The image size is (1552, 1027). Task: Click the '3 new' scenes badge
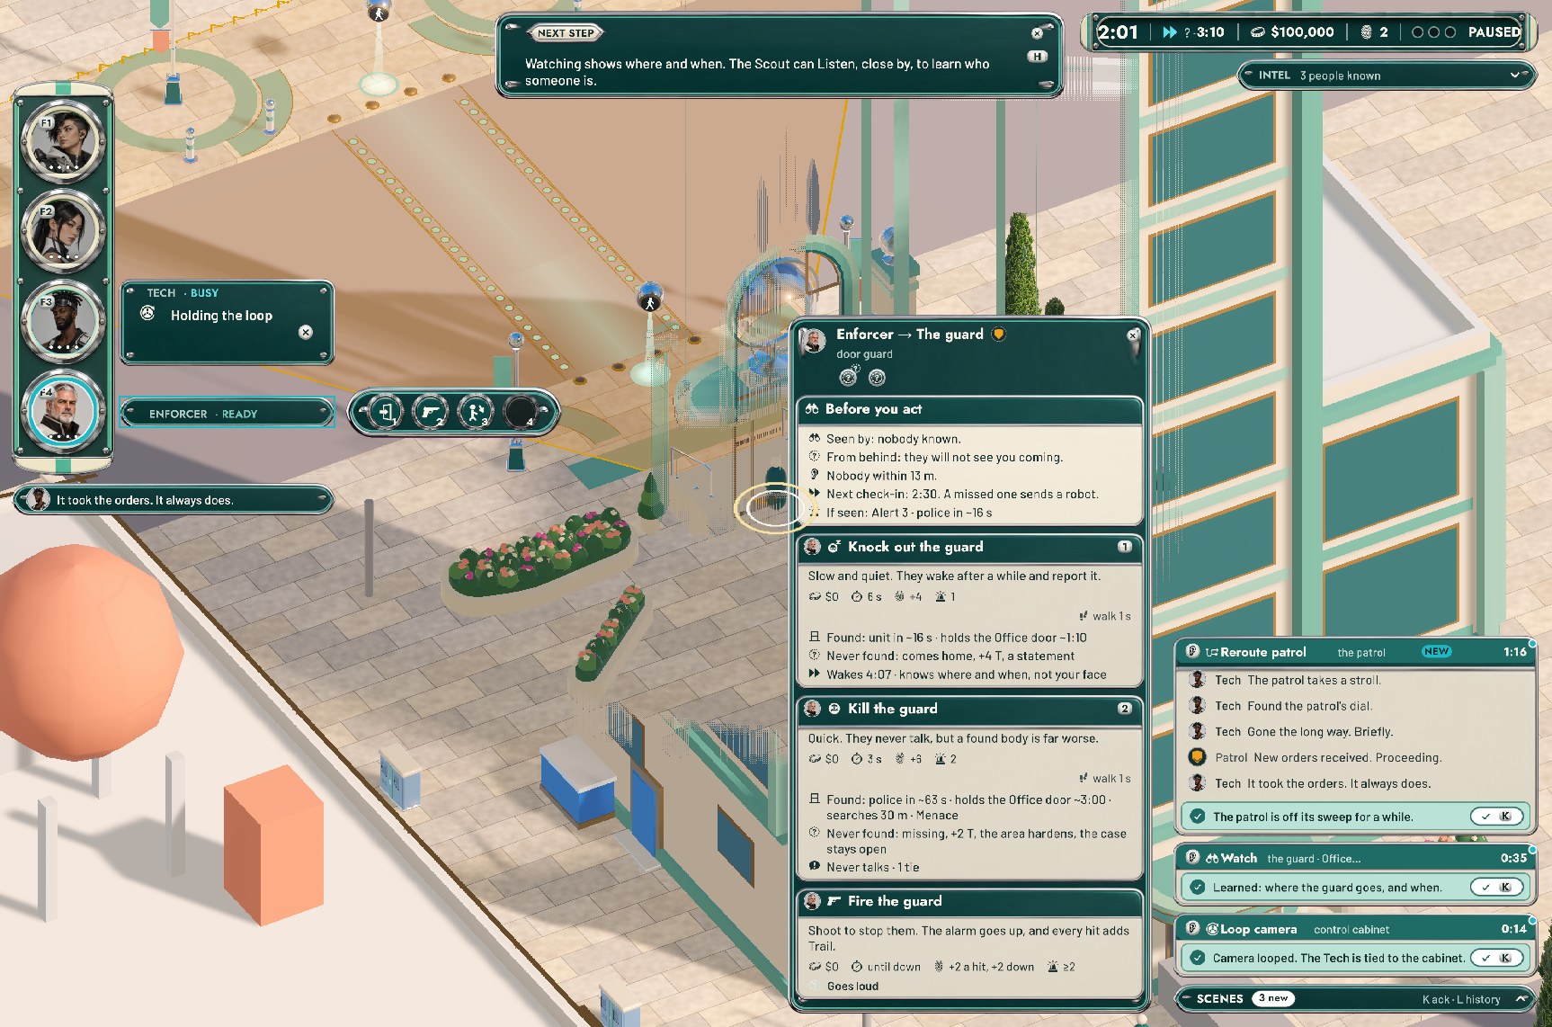1273,998
